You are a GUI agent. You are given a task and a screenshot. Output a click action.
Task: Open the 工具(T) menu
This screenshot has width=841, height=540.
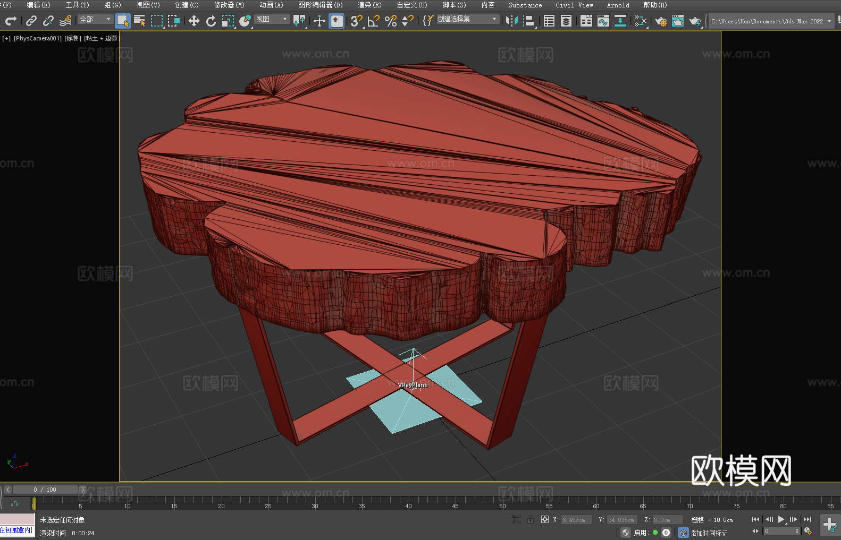(x=78, y=5)
